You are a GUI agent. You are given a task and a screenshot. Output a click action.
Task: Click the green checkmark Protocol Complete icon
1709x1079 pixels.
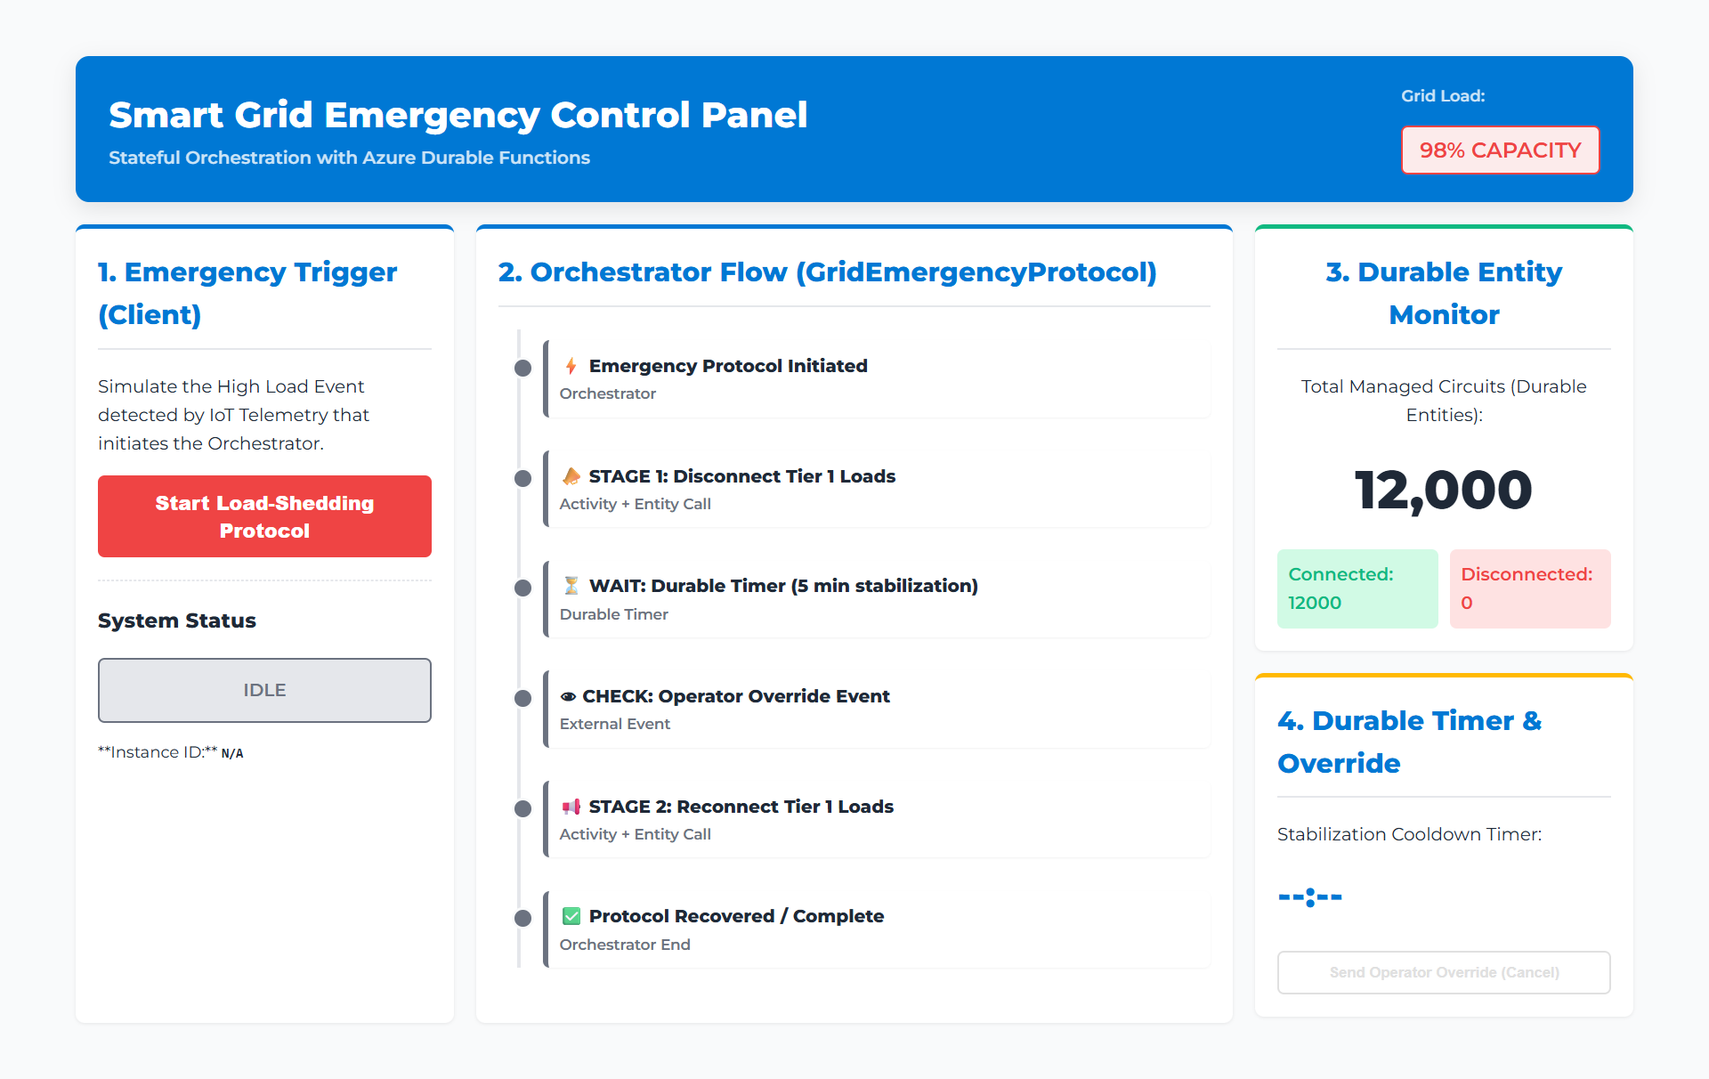pyautogui.click(x=571, y=916)
